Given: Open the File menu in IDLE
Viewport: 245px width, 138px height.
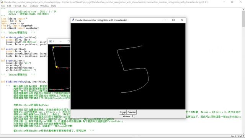Looking at the screenshot, I should (3, 6).
